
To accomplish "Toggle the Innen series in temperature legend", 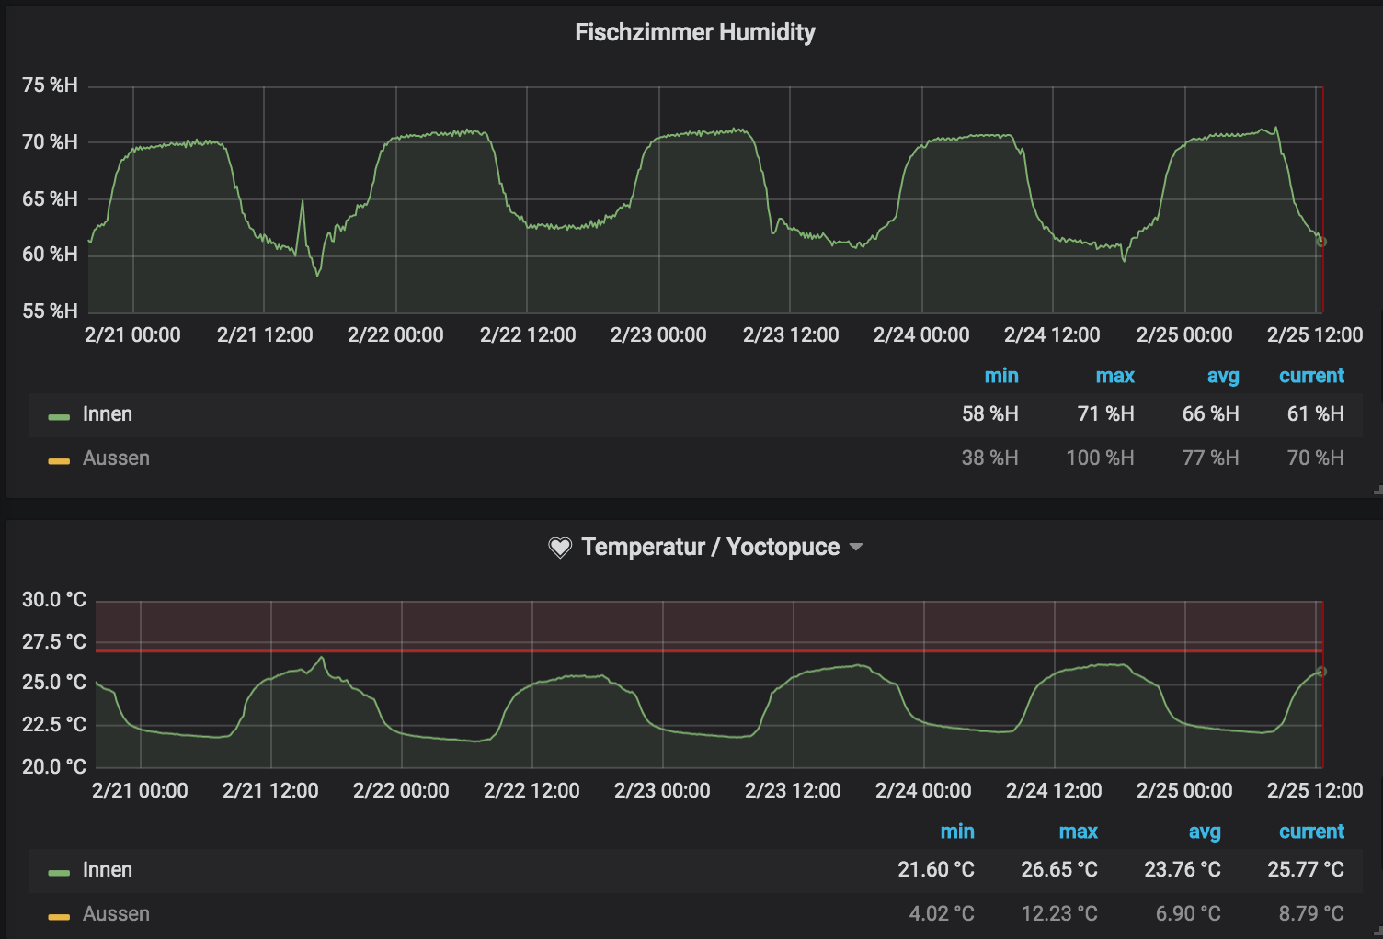I will 108,870.
